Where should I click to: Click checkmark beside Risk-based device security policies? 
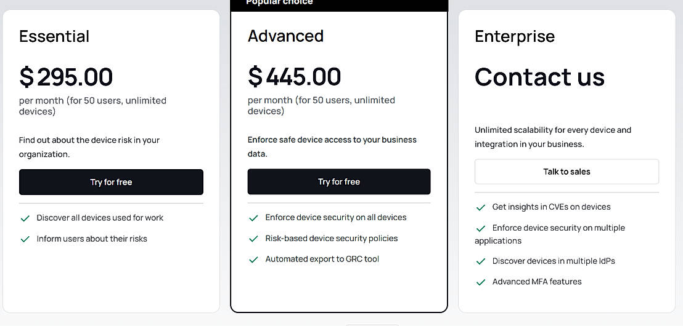253,239
